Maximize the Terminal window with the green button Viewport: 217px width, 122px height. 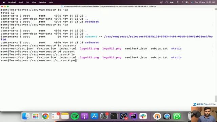tap(8, 6)
